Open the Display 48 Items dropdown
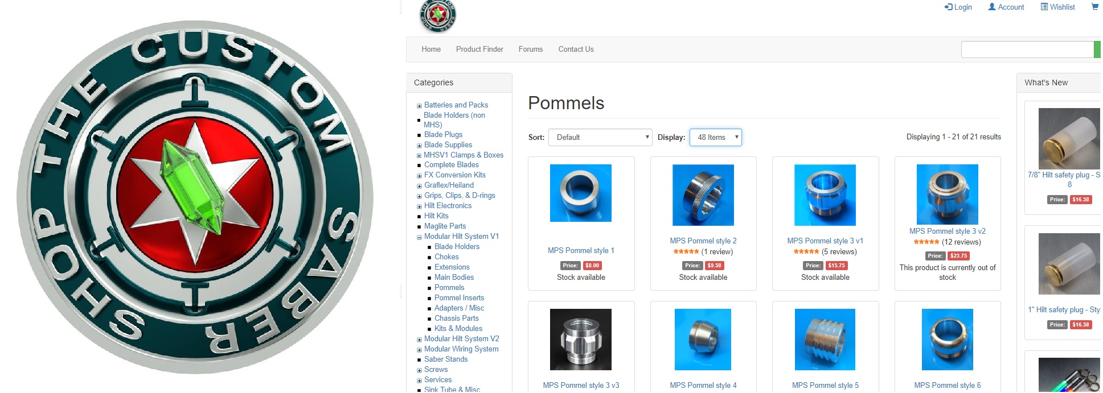 tap(715, 137)
